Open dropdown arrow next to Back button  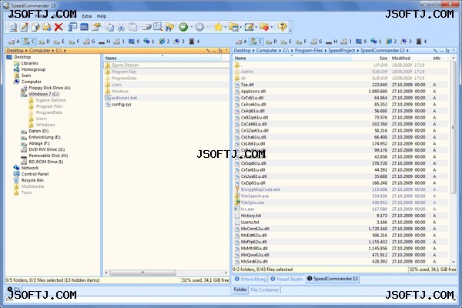point(191,27)
